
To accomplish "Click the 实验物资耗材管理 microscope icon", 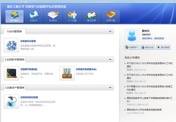I will 11,101.
